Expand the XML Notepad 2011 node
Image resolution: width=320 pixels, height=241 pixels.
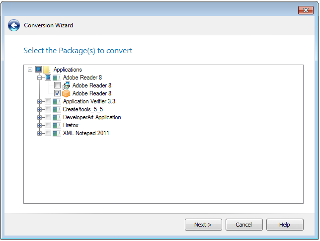[40, 134]
